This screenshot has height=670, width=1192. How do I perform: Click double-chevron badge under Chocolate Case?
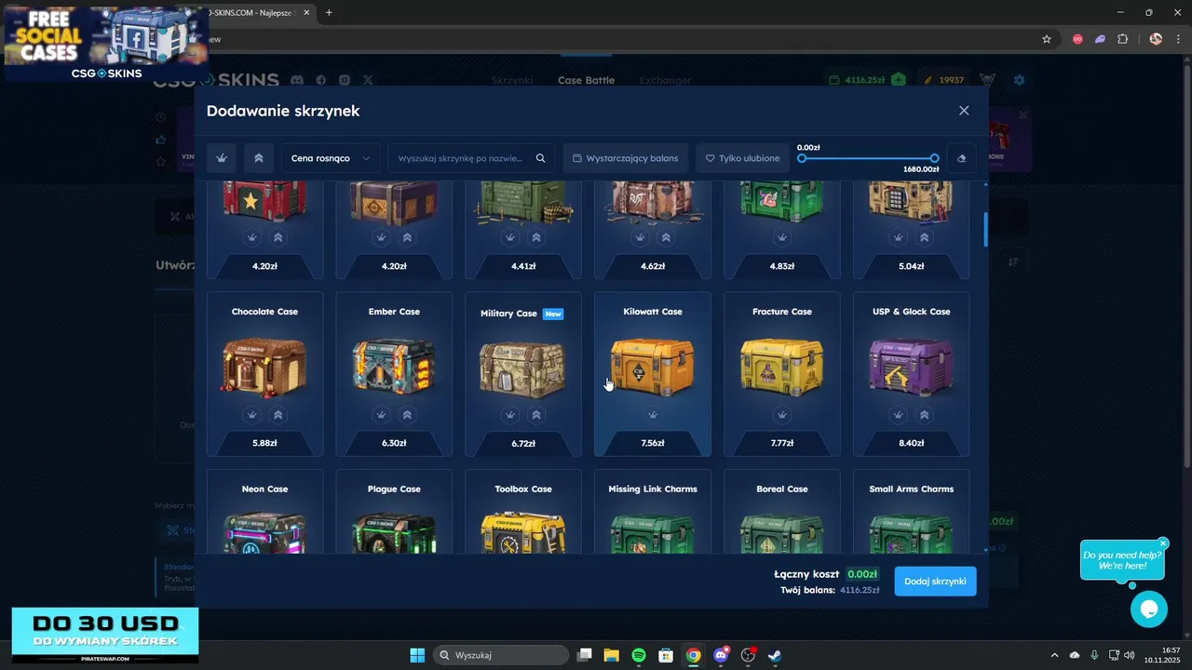(278, 414)
